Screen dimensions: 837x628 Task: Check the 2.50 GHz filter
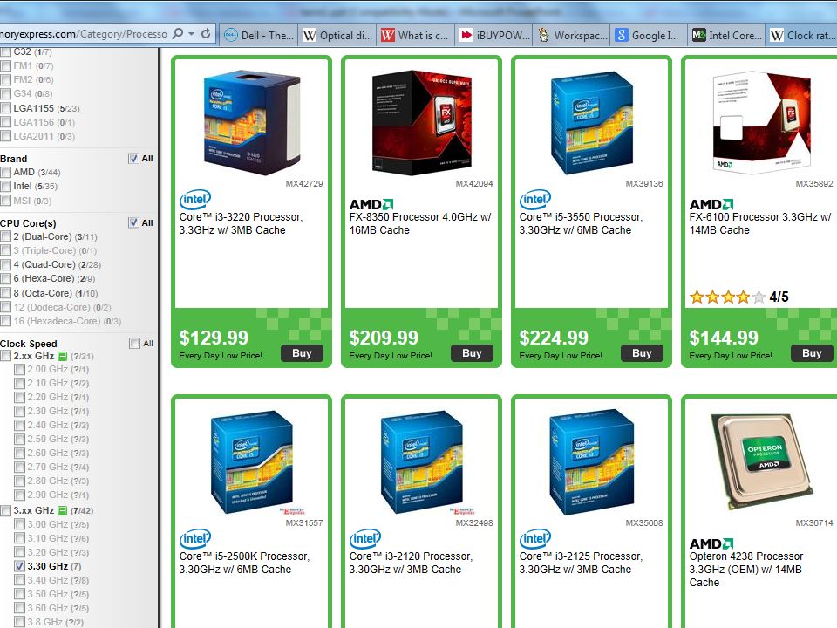(x=20, y=439)
